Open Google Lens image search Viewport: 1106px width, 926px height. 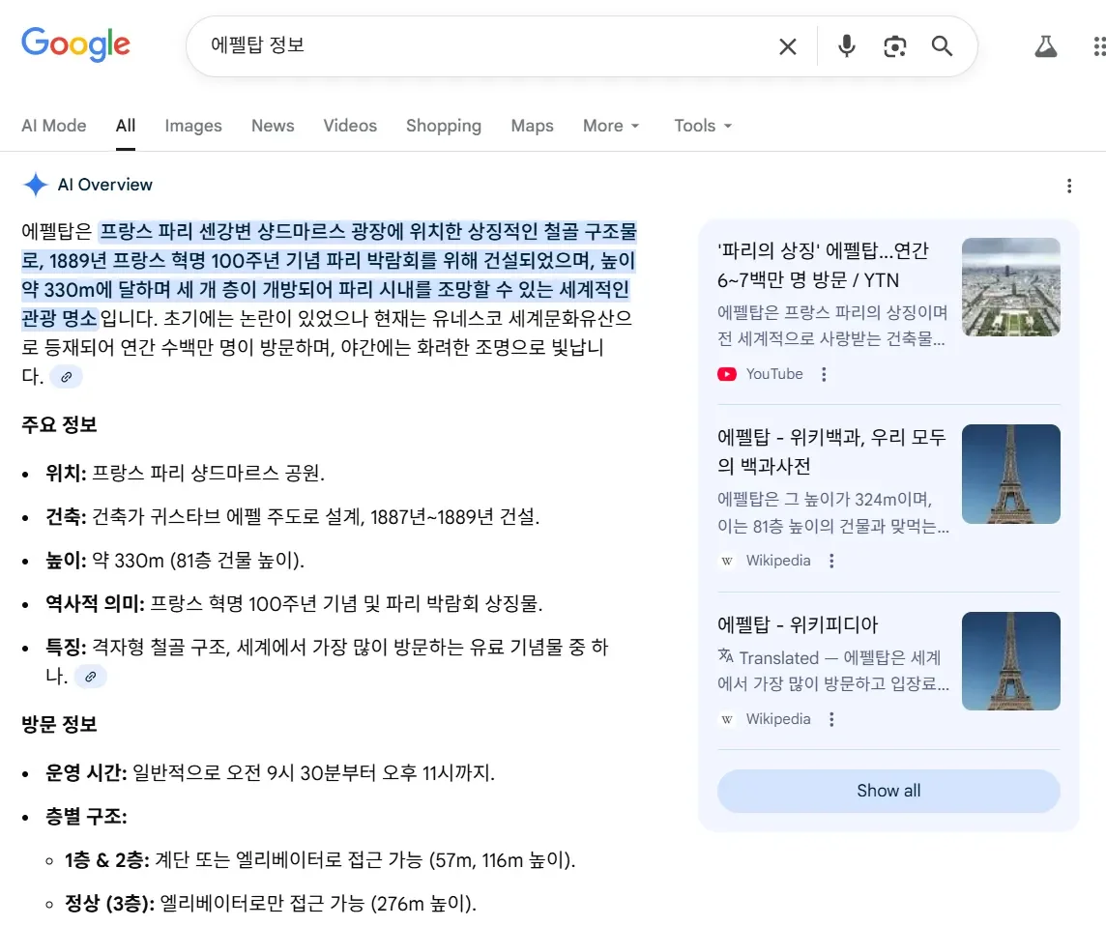click(x=894, y=45)
